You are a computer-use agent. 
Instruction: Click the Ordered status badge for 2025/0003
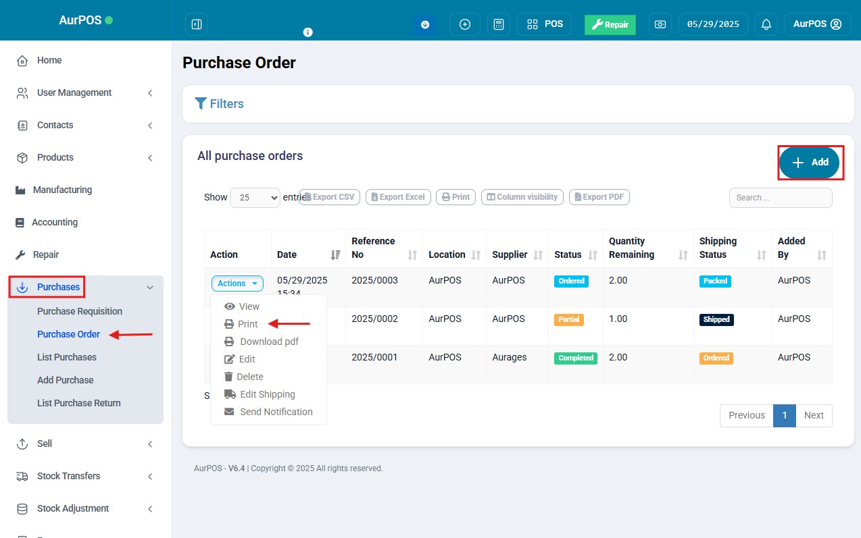click(x=571, y=281)
